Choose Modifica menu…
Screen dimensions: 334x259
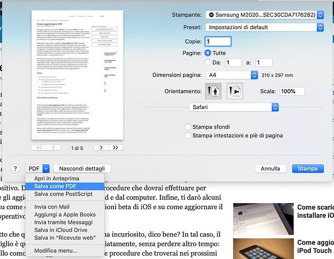(x=65, y=251)
